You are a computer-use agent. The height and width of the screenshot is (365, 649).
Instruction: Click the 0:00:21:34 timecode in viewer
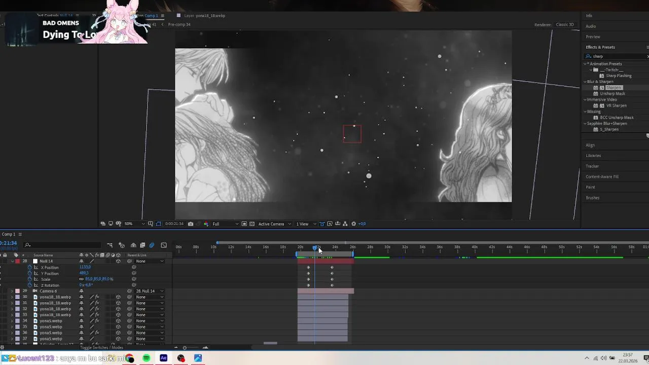(x=174, y=224)
